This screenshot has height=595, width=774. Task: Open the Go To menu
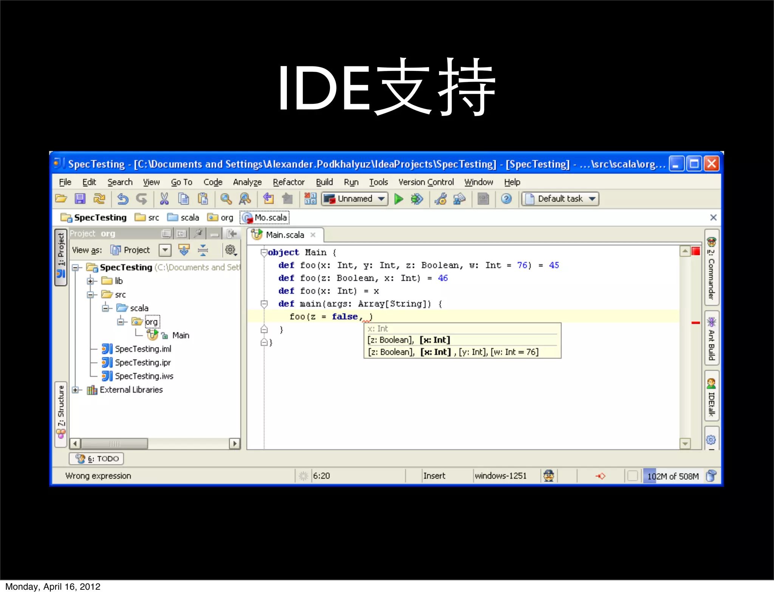182,182
